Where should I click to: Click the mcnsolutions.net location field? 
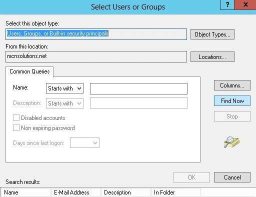click(x=96, y=57)
